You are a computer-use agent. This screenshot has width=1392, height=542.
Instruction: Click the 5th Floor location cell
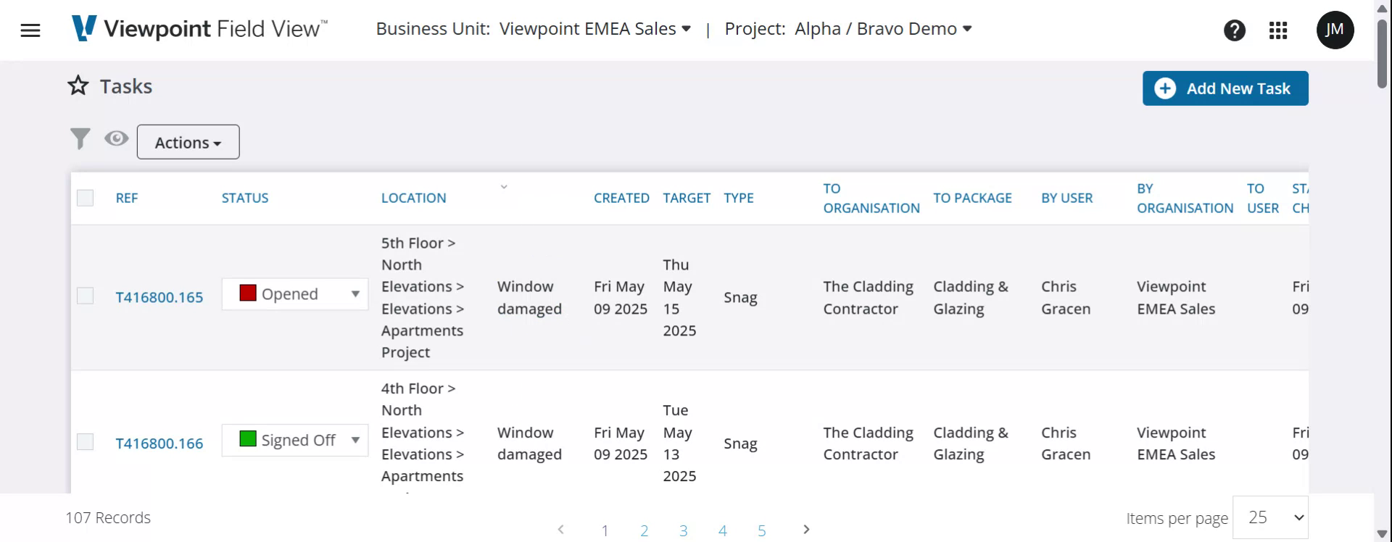(x=423, y=297)
